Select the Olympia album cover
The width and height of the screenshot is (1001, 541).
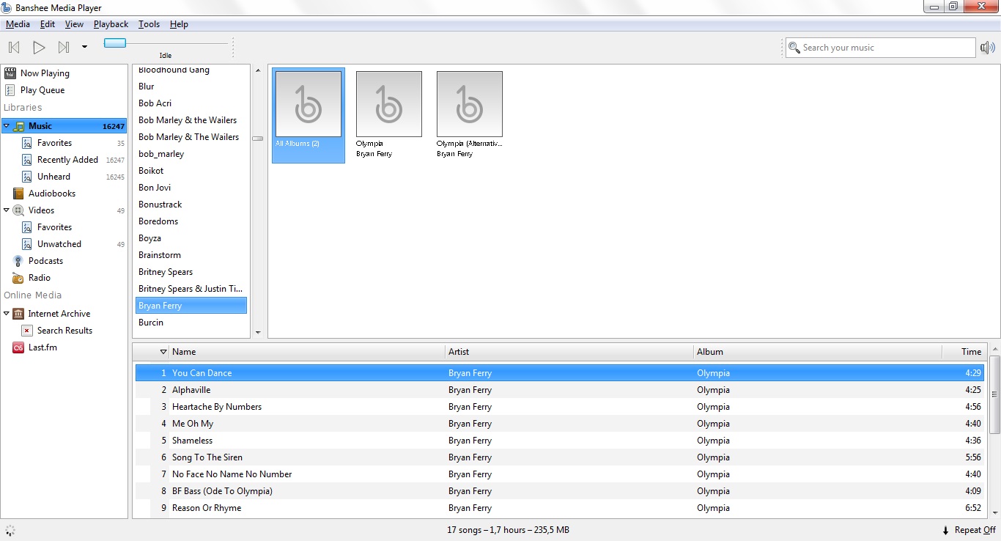click(x=389, y=104)
